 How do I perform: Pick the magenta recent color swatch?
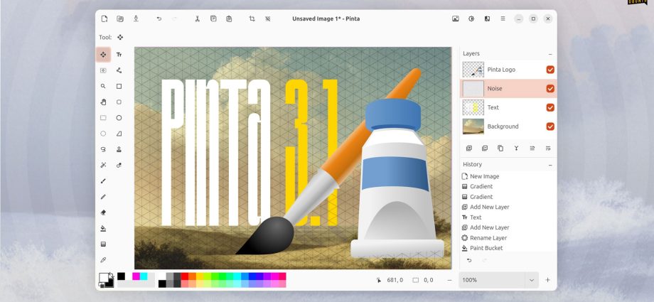click(136, 276)
